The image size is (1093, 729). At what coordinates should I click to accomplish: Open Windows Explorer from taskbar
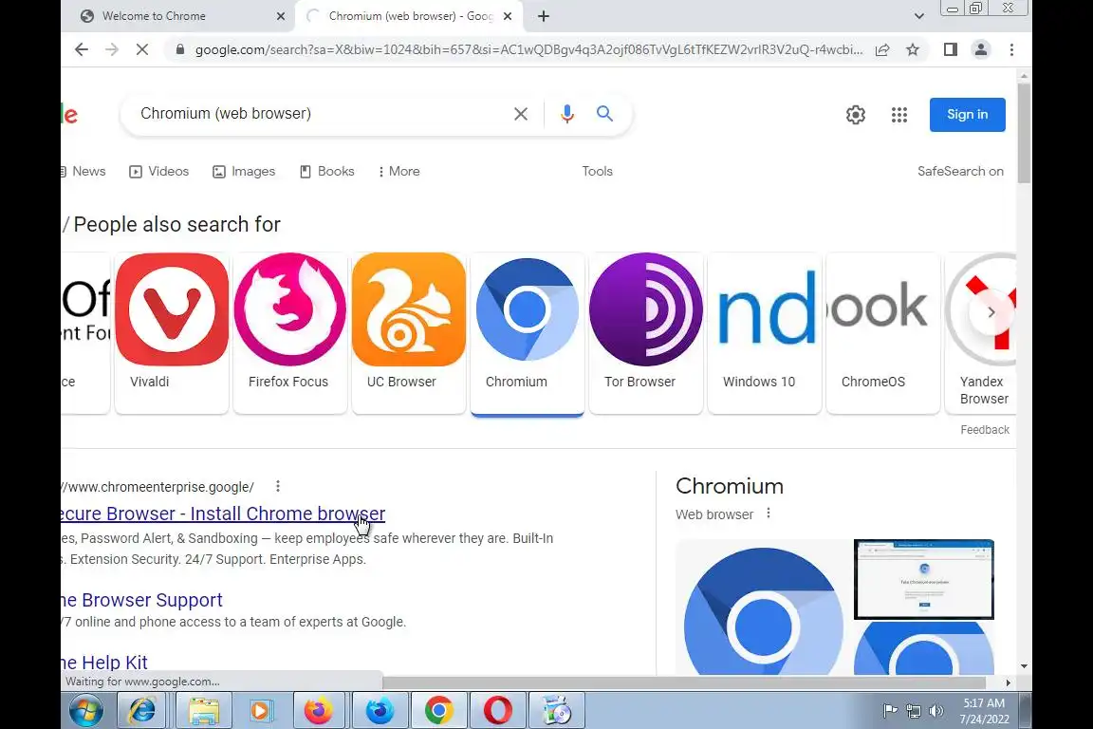pos(204,711)
